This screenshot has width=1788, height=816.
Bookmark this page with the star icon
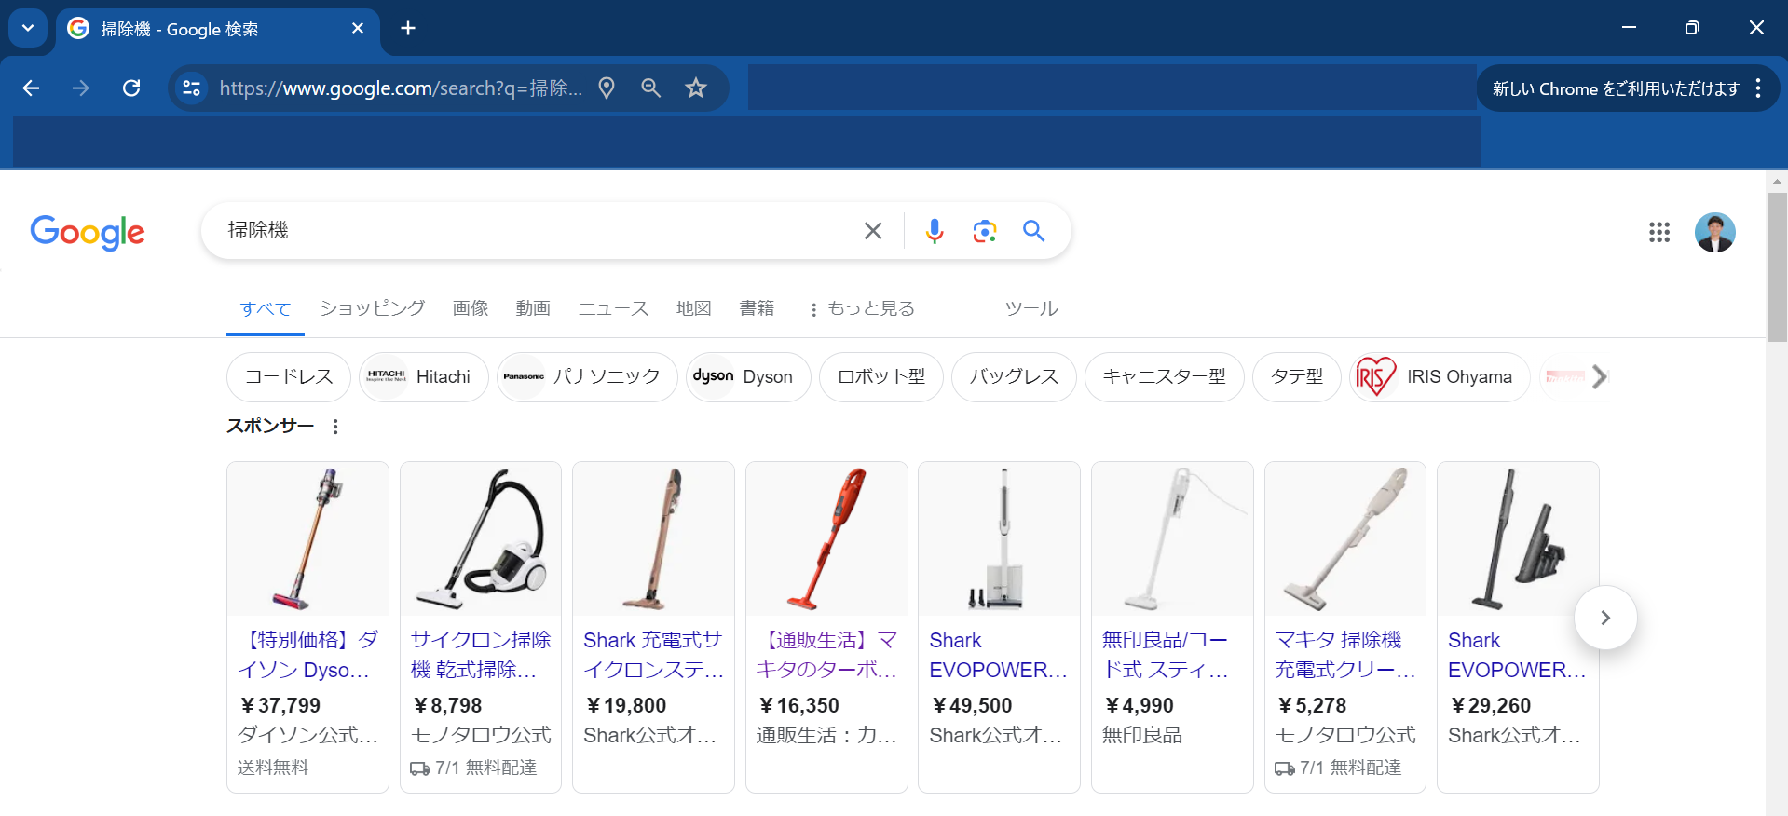[696, 88]
